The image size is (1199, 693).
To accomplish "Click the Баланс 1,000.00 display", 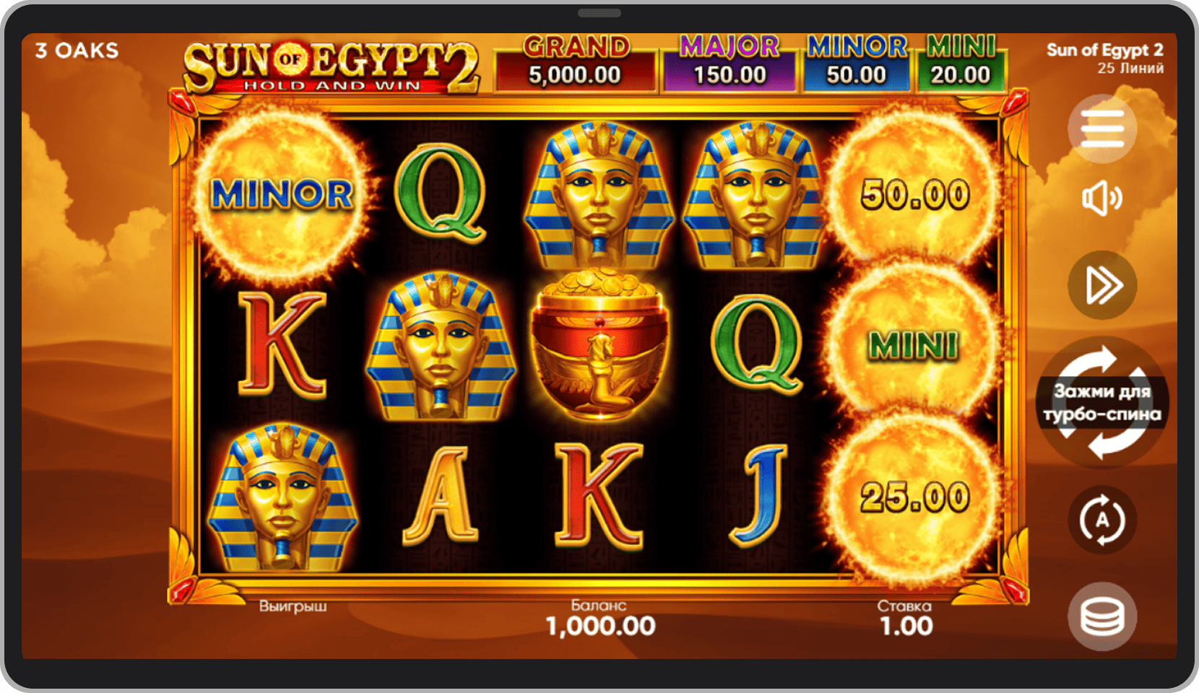I will tap(599, 619).
